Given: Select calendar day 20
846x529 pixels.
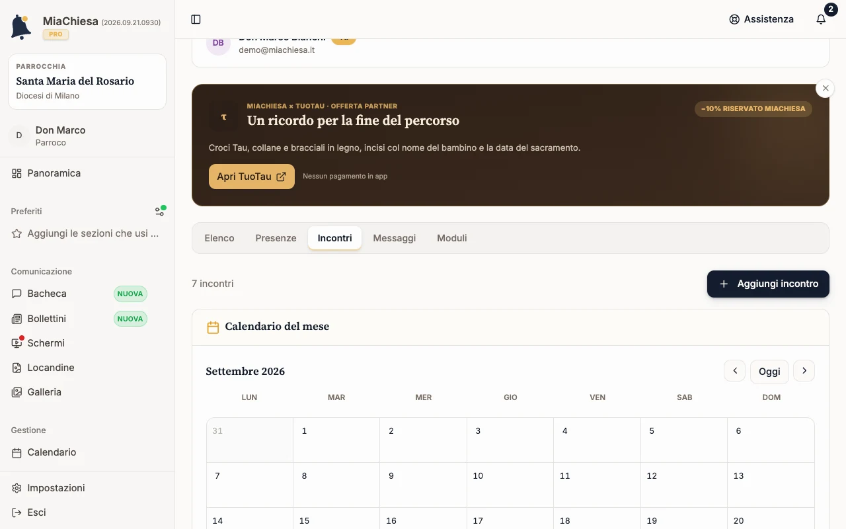Looking at the screenshot, I should (771, 518).
